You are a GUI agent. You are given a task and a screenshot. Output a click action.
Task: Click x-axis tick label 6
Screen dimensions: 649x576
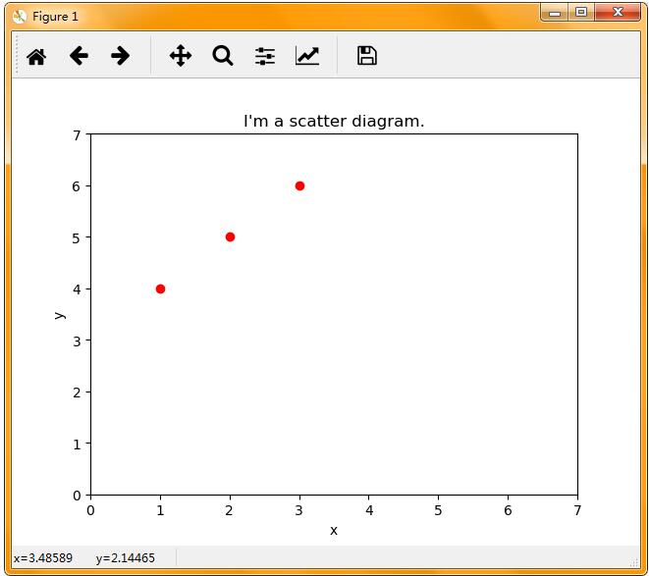[x=508, y=510]
